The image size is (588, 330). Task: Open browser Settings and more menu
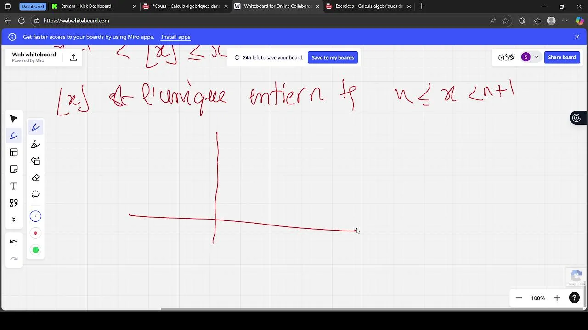[565, 21]
